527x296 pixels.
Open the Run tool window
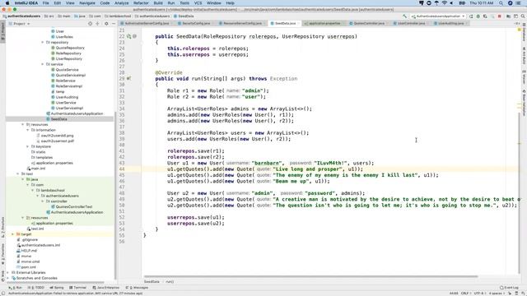coord(15,288)
